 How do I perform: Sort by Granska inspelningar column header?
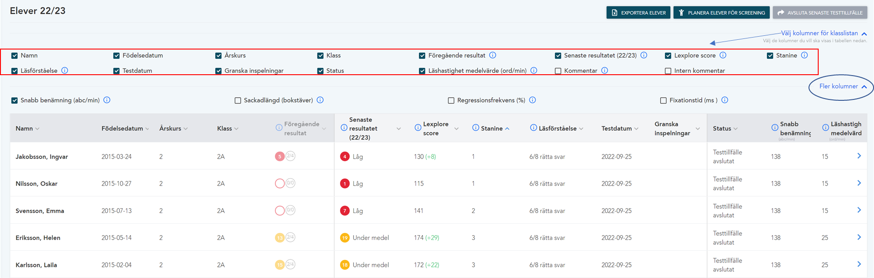click(x=677, y=129)
